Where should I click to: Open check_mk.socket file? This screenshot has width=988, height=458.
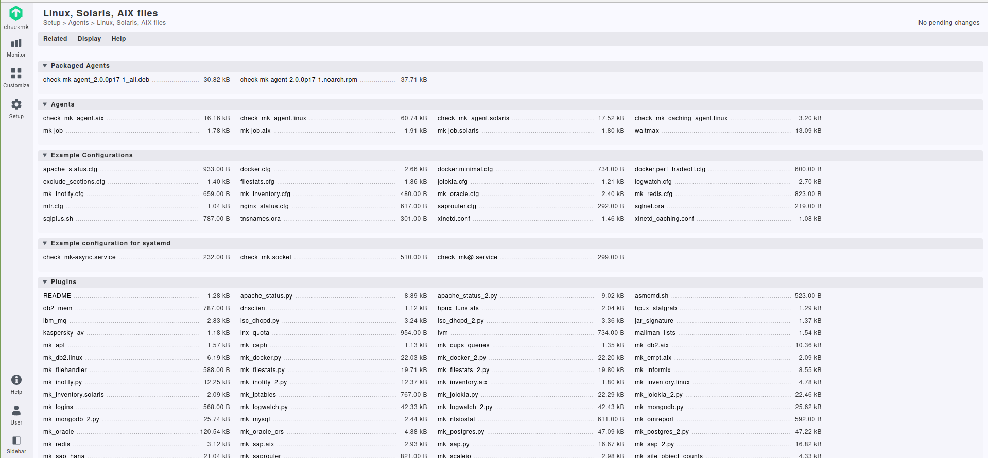coord(266,257)
